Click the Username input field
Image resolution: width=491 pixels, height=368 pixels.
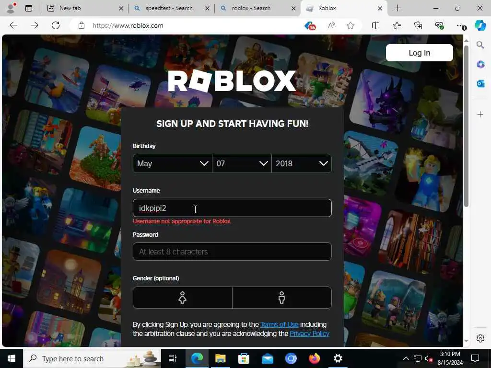[232, 208]
